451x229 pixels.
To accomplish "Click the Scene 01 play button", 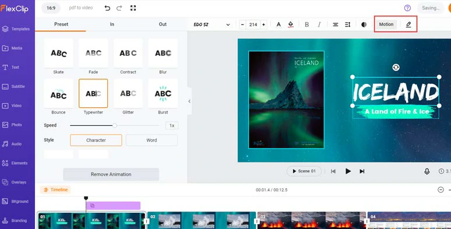I will tap(304, 171).
